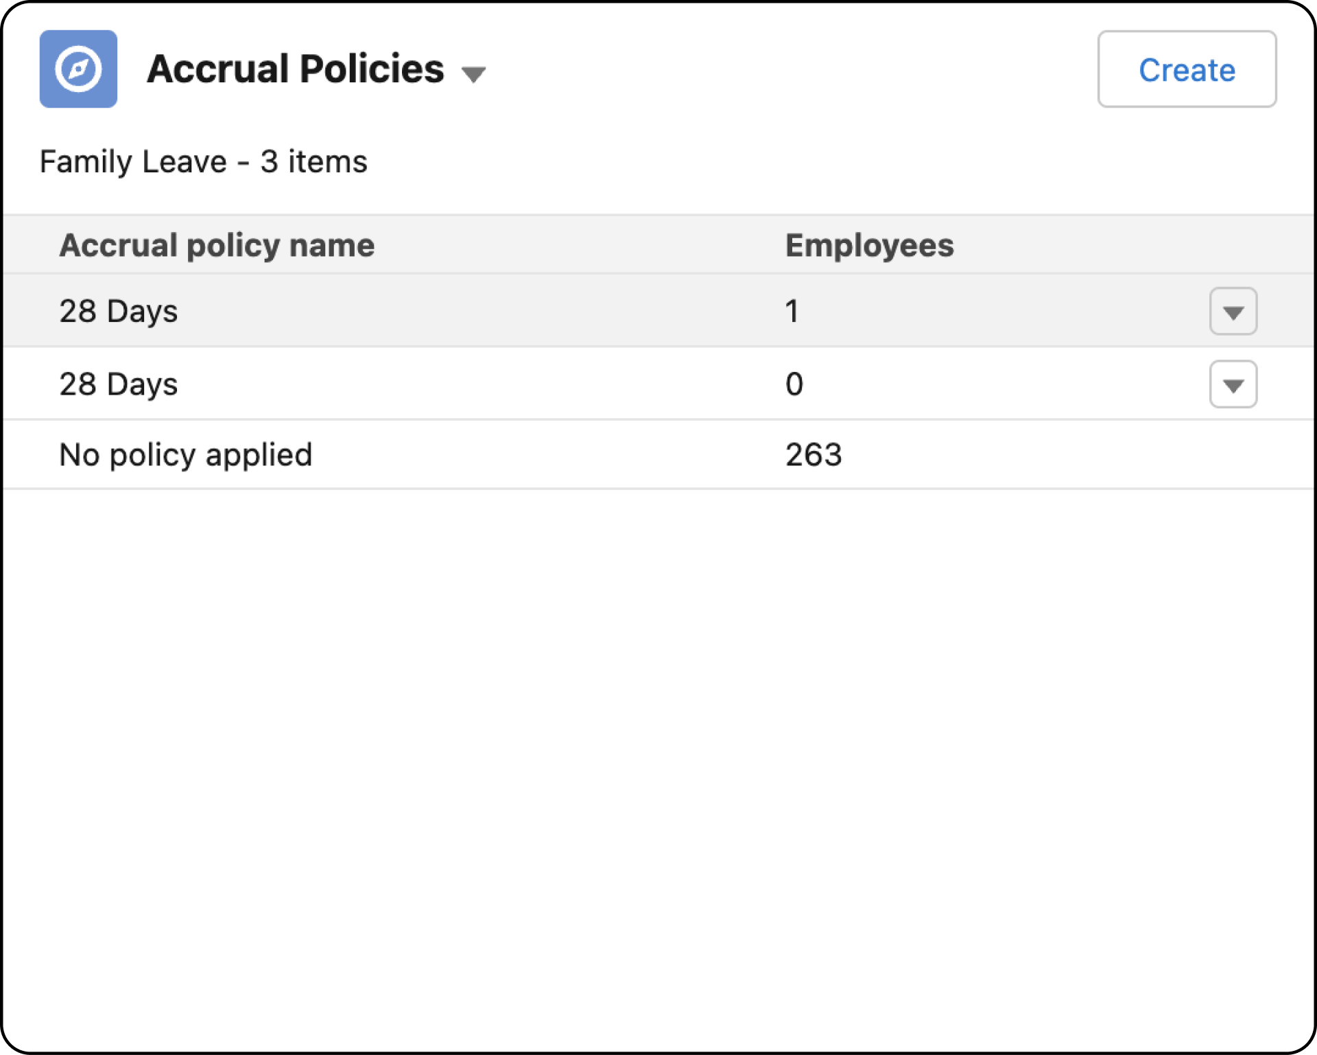Click the word Policies in the page title
The image size is (1317, 1055).
click(372, 69)
